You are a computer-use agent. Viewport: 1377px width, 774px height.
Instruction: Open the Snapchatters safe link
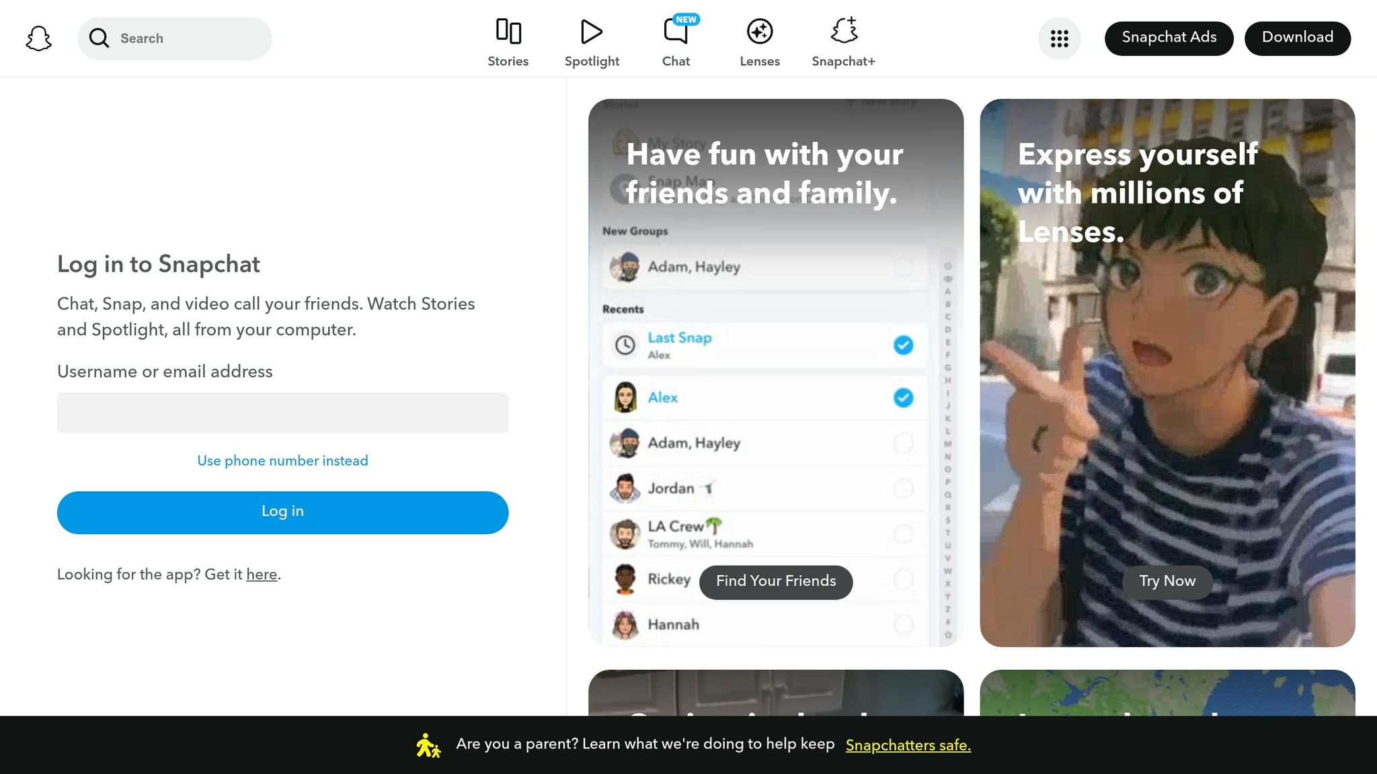point(908,746)
